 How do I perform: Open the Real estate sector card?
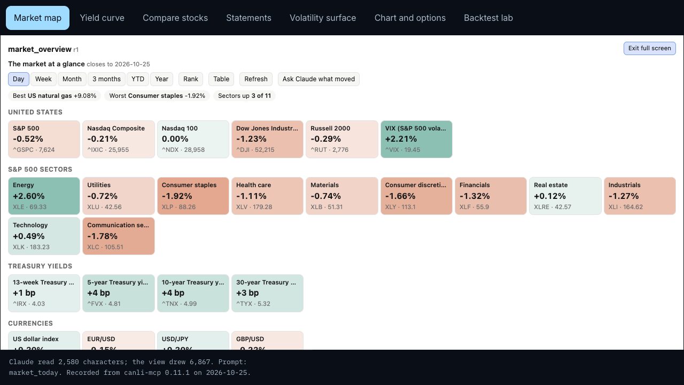coord(565,196)
